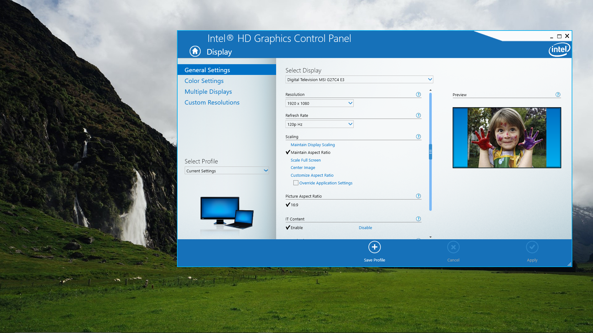Viewport: 593px width, 333px height.
Task: Click the Save Profile label
Action: pyautogui.click(x=374, y=260)
